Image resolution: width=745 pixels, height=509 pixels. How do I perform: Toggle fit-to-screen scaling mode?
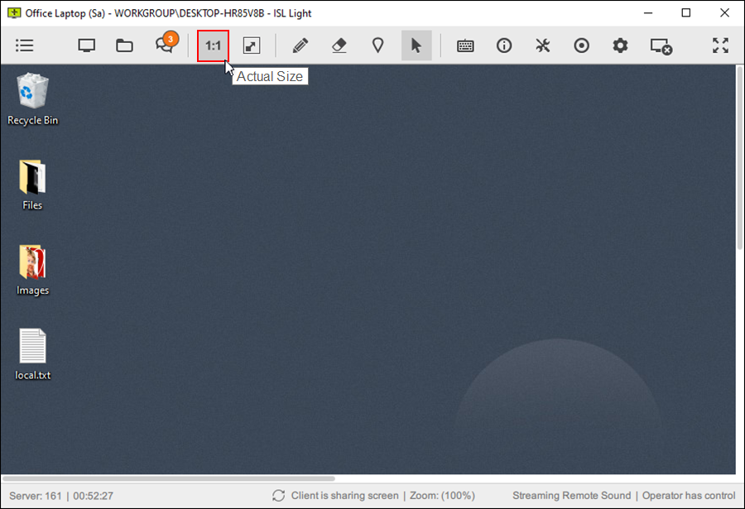(251, 46)
